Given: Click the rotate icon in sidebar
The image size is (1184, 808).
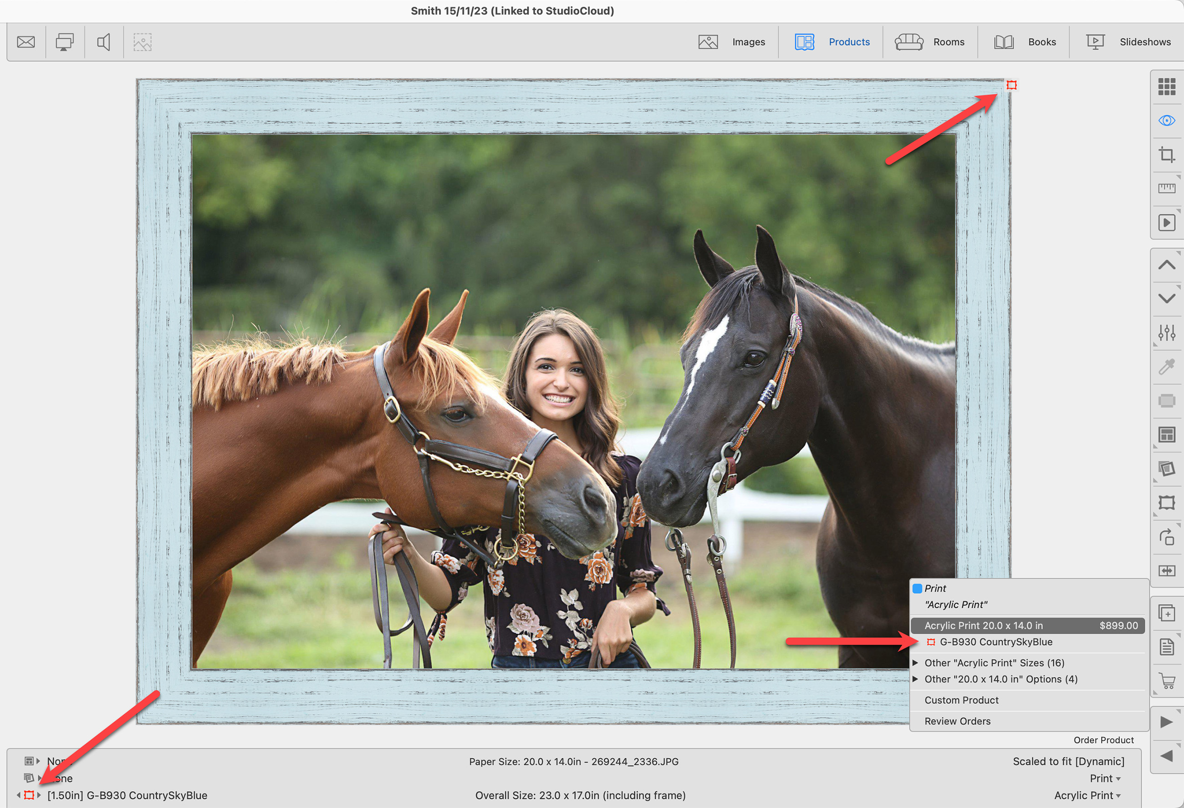Looking at the screenshot, I should tap(1166, 537).
